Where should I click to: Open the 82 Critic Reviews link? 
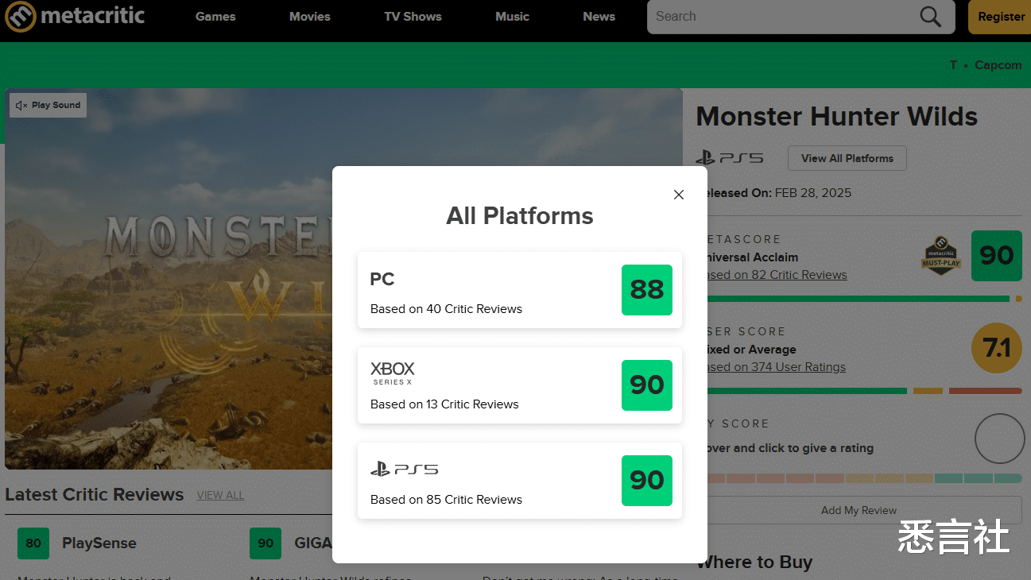(777, 275)
